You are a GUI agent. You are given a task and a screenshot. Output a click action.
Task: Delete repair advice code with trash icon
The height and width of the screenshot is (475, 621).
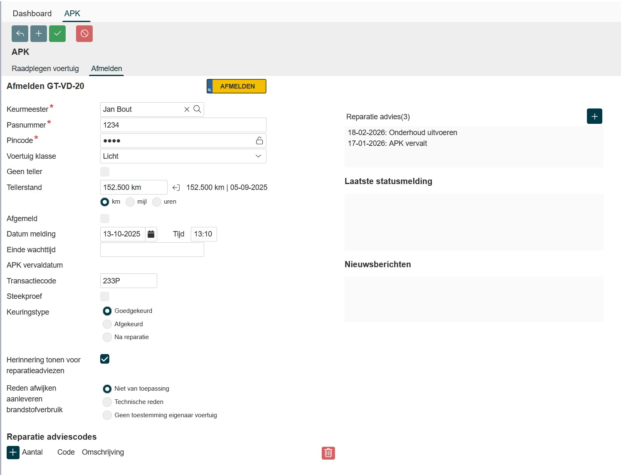[328, 453]
